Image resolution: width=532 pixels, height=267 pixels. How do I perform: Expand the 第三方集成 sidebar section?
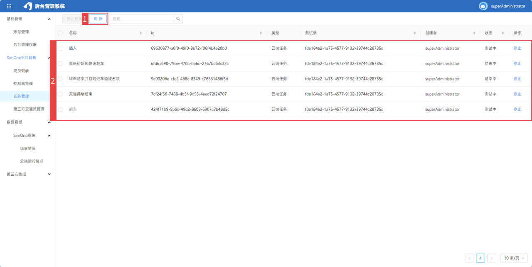[x=49, y=174]
